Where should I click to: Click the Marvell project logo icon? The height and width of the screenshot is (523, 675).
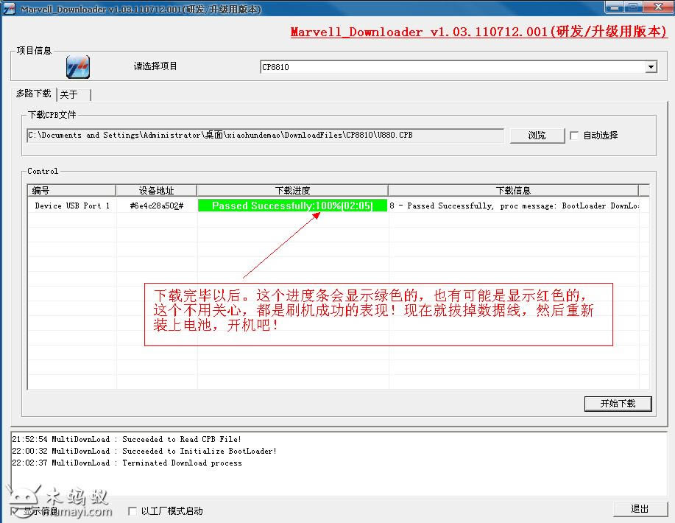[77, 66]
